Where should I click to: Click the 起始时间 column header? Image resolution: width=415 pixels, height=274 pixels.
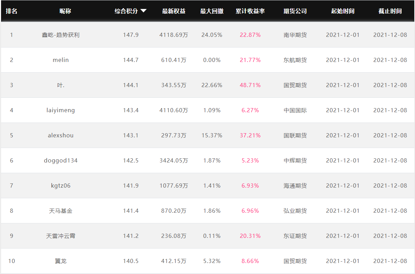click(x=343, y=11)
